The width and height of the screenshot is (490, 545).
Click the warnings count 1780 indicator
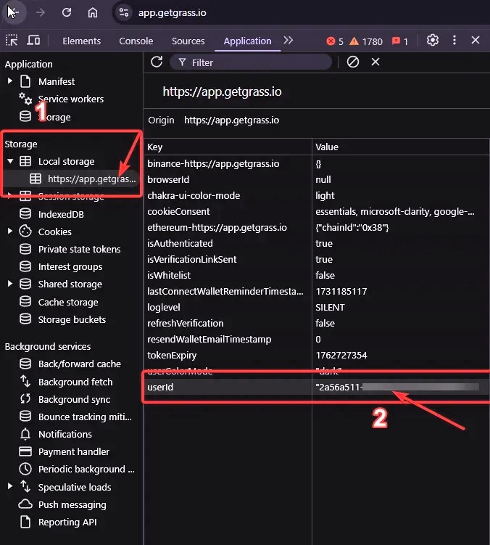click(x=365, y=41)
